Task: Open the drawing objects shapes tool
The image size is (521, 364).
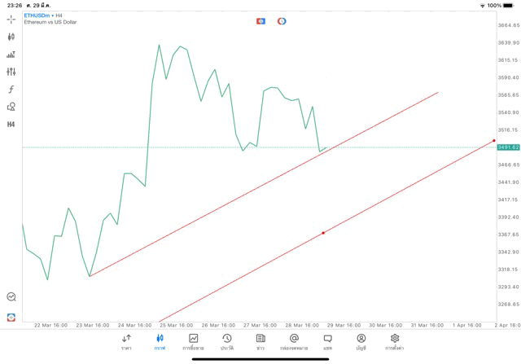Action: coord(11,107)
